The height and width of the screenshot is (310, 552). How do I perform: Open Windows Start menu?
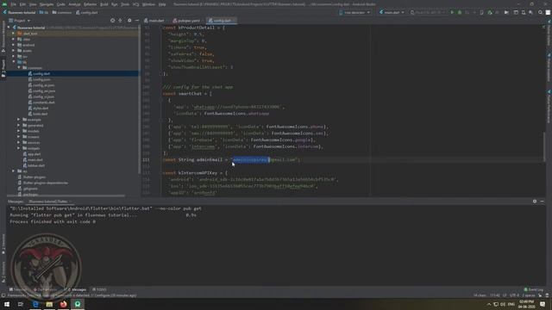(x=7, y=304)
